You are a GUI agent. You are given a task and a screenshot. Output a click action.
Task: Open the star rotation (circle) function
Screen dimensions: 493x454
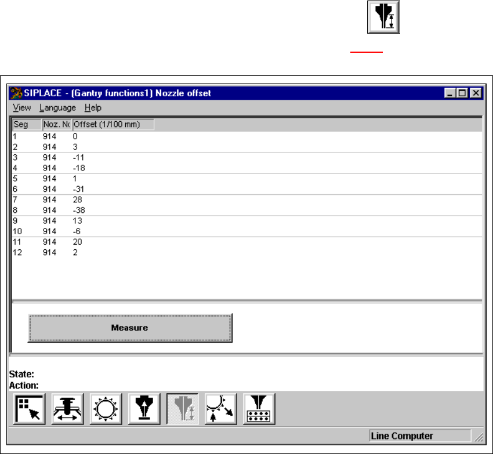(x=106, y=409)
